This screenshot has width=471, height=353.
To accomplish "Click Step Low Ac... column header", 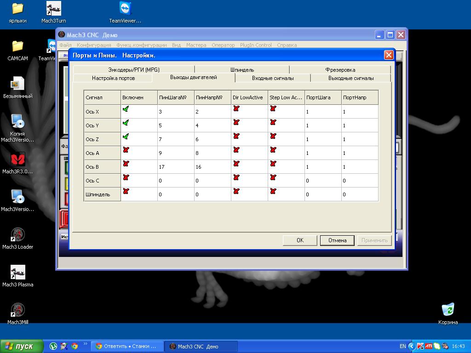I will point(286,97).
